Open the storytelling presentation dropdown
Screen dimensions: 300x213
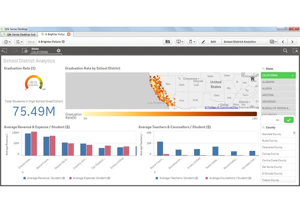(x=180, y=42)
